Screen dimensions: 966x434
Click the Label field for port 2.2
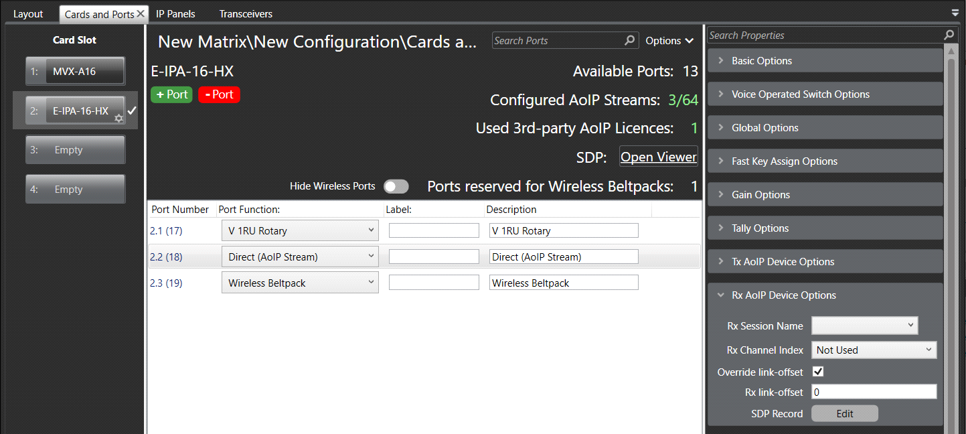click(434, 257)
